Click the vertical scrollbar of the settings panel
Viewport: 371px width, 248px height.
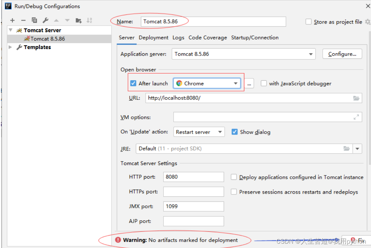pyautogui.click(x=370, y=98)
